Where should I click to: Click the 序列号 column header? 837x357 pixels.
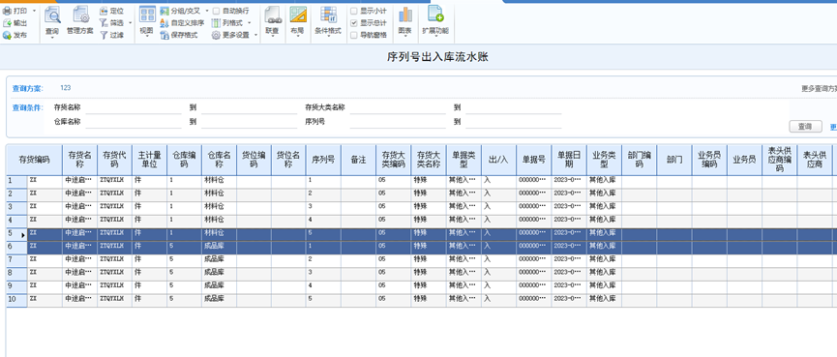(x=323, y=159)
